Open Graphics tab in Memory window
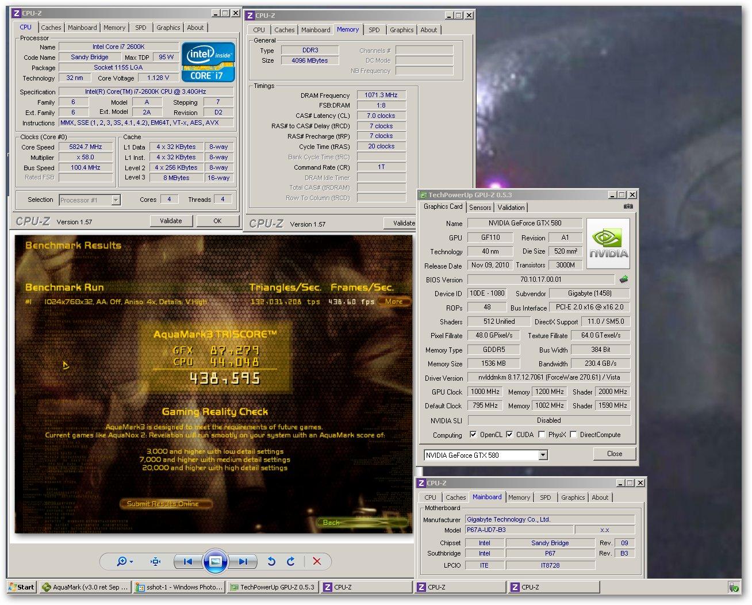 click(x=401, y=30)
